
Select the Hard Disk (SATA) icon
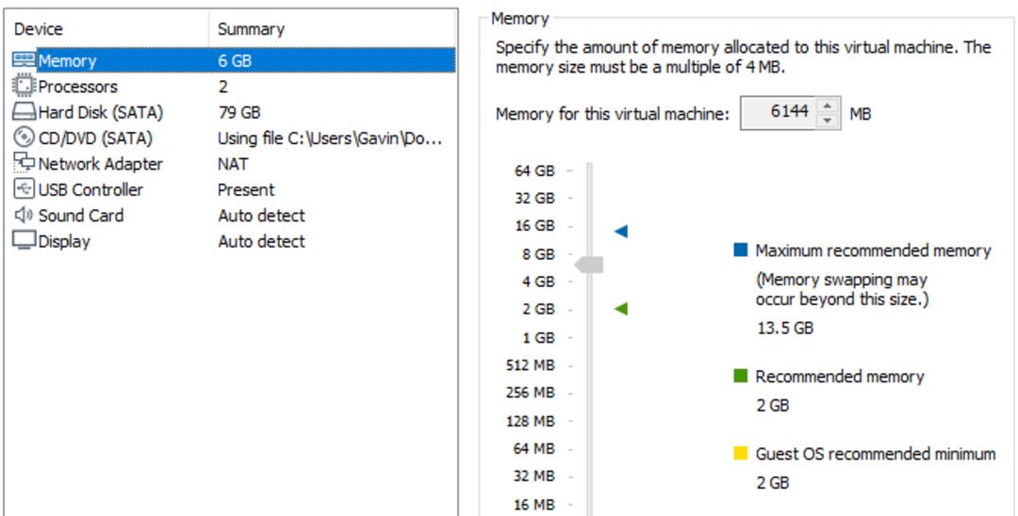[25, 112]
